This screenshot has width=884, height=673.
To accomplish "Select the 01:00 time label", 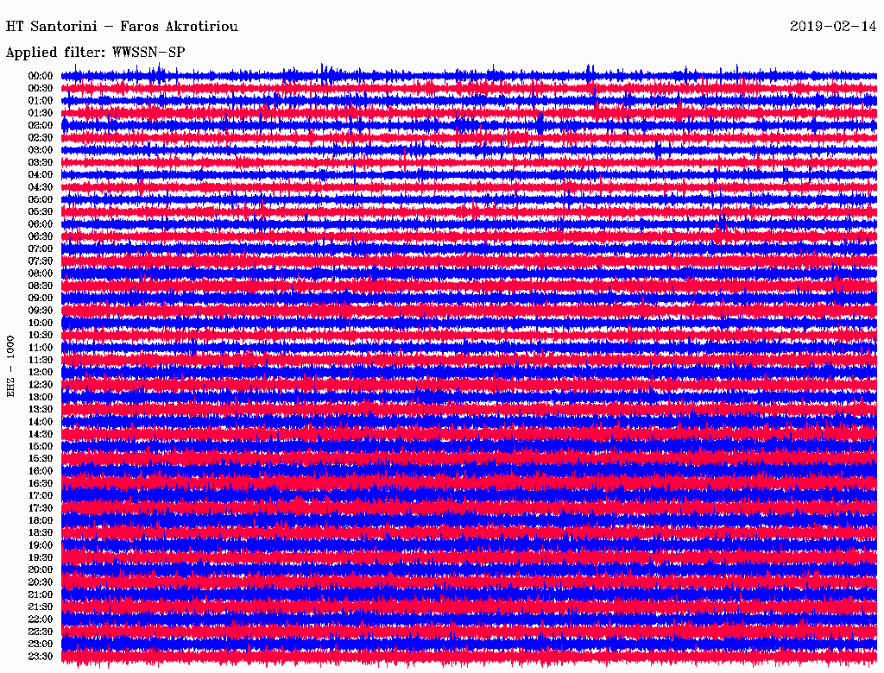I will coord(41,101).
